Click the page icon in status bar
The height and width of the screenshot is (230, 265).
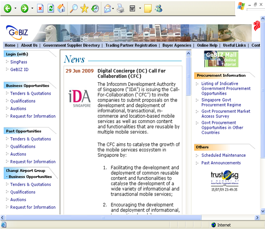tap(4, 225)
